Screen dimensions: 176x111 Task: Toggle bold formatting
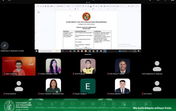83,6
